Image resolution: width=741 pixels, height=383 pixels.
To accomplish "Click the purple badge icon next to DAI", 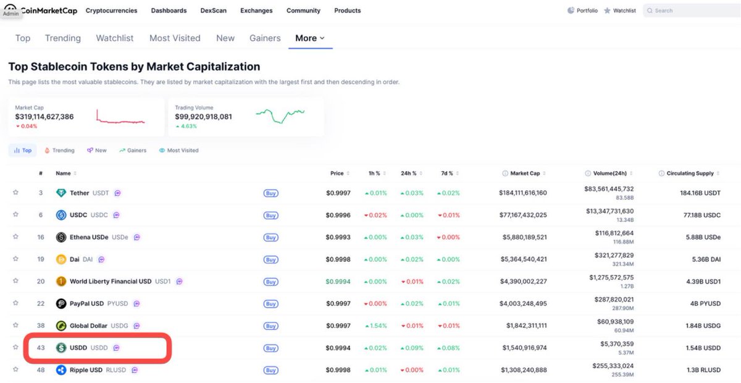I will click(101, 259).
